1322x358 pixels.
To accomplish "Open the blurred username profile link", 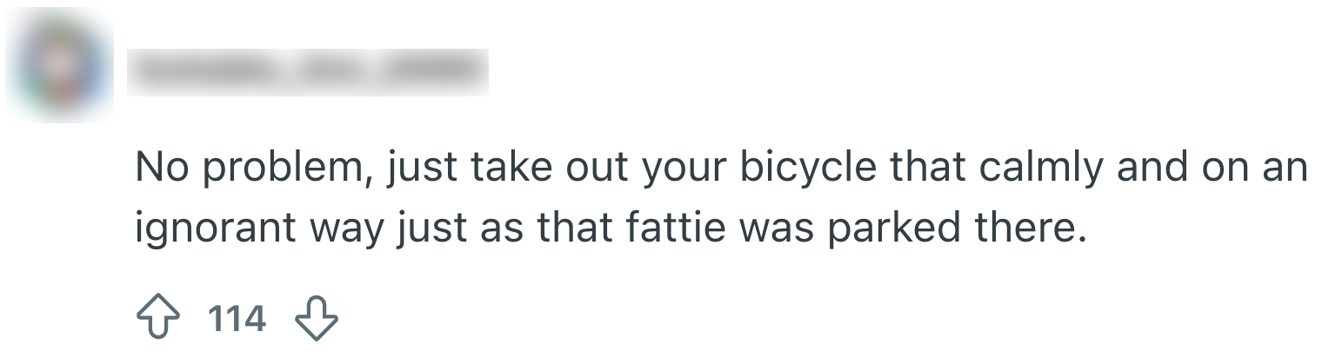I will 306,71.
